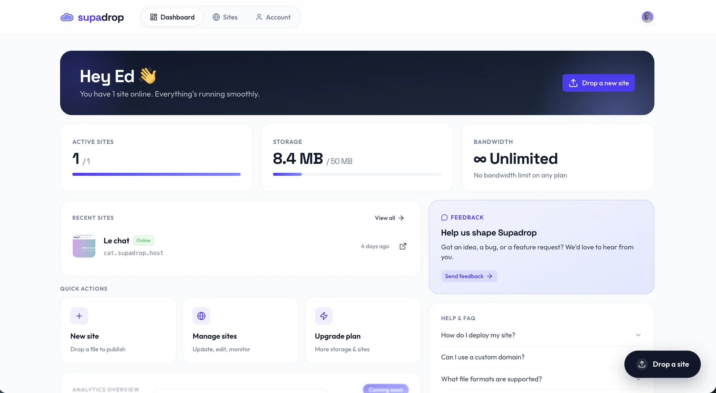Click the Upgrade plan lightning icon
Image resolution: width=716 pixels, height=393 pixels.
coord(324,316)
